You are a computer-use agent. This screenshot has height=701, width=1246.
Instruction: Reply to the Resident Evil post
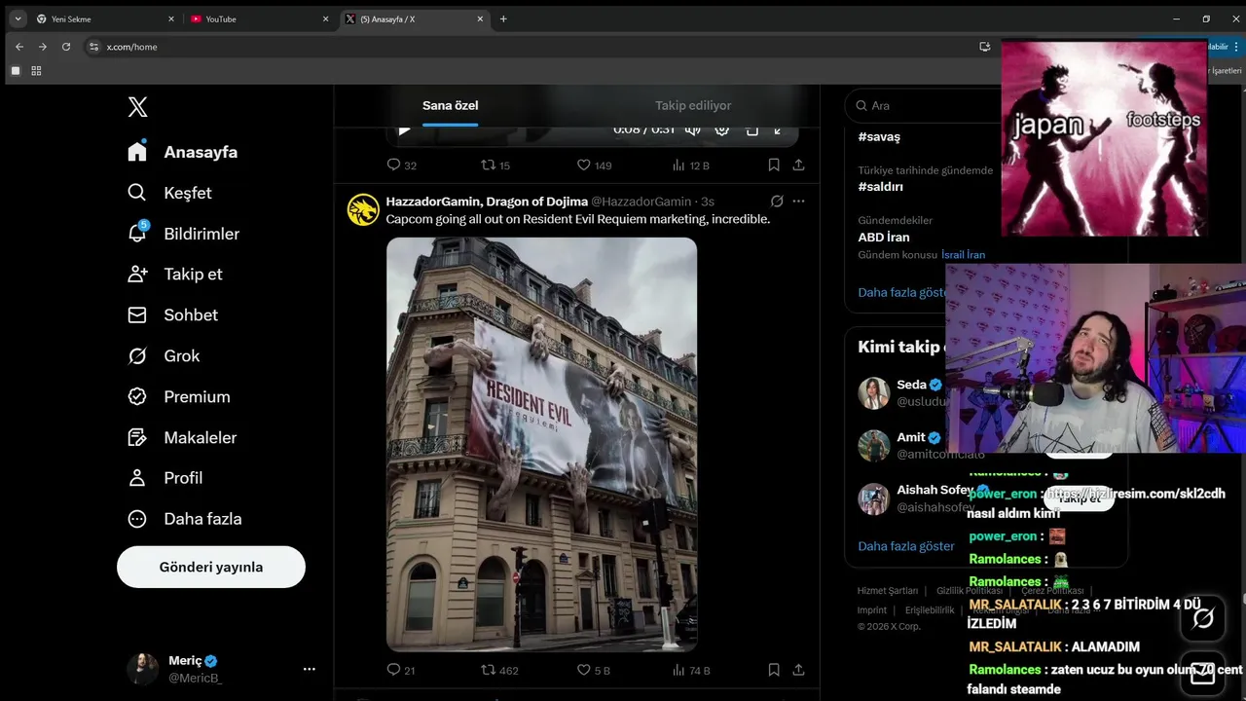[401, 670]
